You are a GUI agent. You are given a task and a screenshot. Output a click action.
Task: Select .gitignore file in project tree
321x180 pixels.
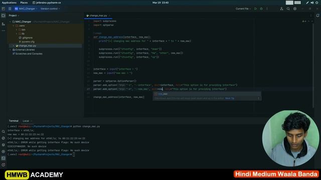(x=26, y=38)
